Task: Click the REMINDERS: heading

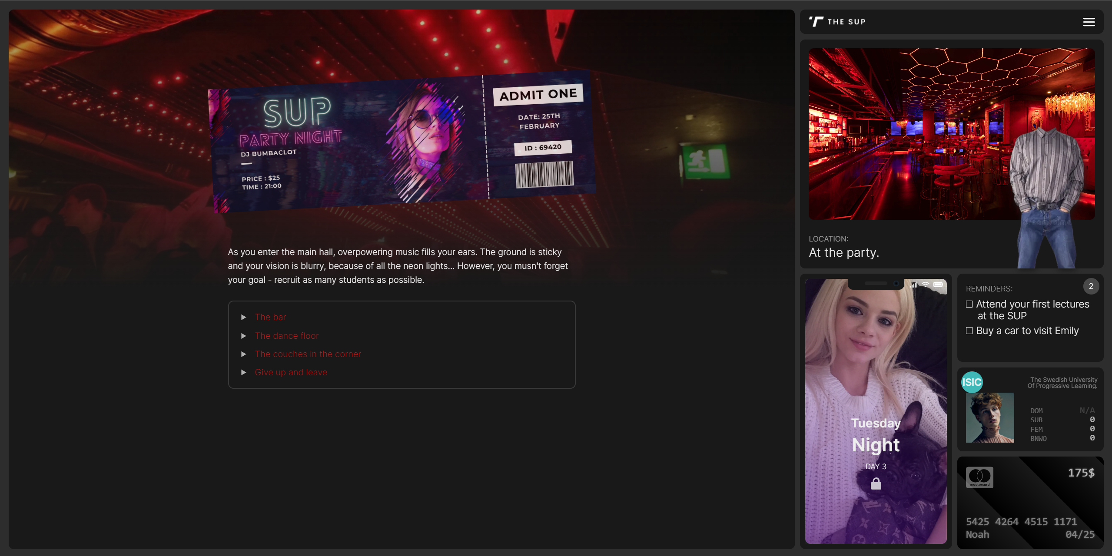Action: pyautogui.click(x=989, y=289)
